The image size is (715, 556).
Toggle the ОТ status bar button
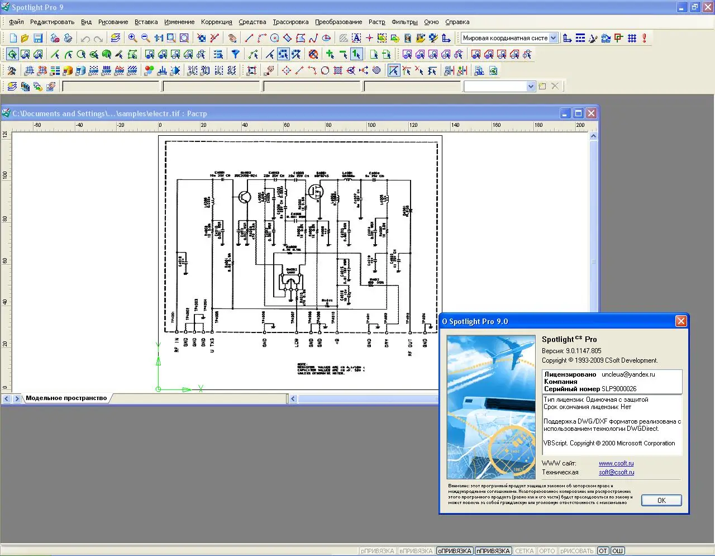point(603,551)
